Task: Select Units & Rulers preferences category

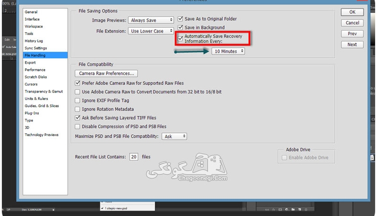Action: 36,98
